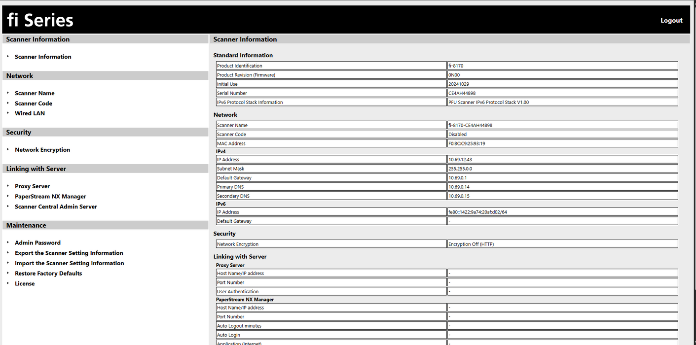Open the Scanner Information menu link
696x345 pixels.
pyautogui.click(x=43, y=57)
